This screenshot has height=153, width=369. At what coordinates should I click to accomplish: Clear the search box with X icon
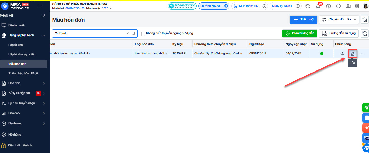coord(128,33)
